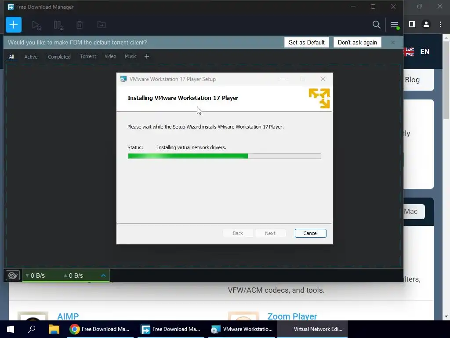450x338 pixels.
Task: Click the installation progress bar
Action: 225,156
